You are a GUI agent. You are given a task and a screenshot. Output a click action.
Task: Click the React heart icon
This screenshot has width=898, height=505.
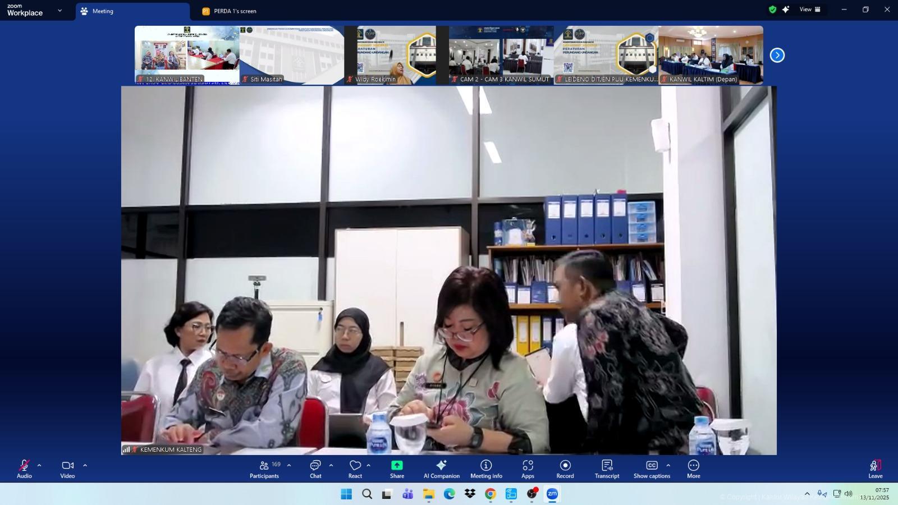(355, 469)
